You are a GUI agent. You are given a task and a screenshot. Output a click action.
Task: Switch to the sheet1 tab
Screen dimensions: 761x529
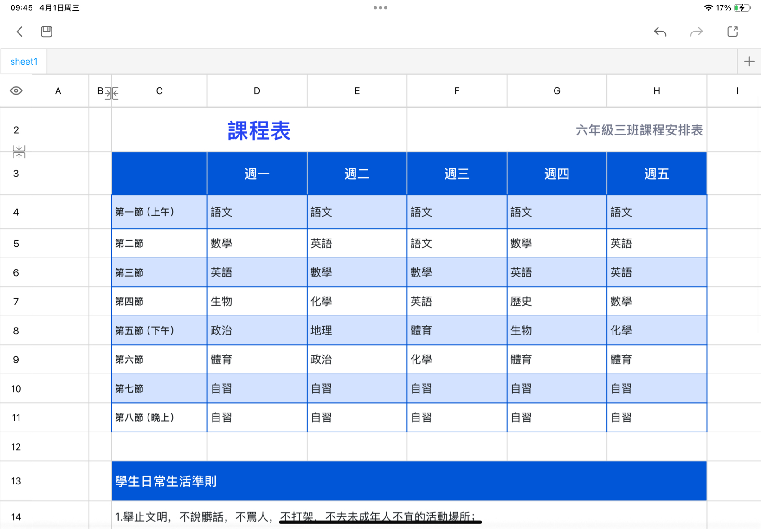(24, 61)
